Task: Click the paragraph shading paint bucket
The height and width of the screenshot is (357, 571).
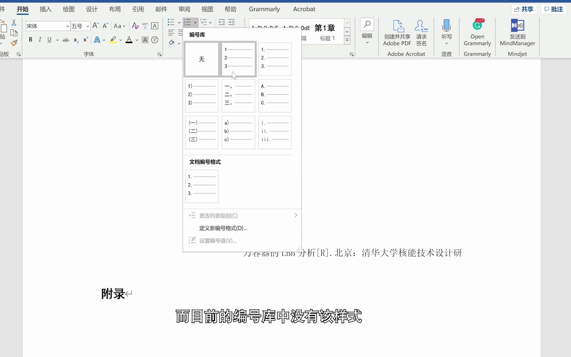Action: point(171,43)
